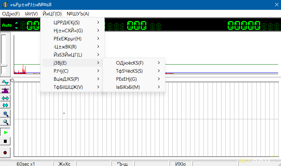Select the (P) menu item

click(72, 79)
